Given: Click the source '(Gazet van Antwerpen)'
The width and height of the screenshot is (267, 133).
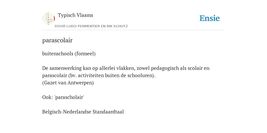Looking at the screenshot, I should 68,83.
